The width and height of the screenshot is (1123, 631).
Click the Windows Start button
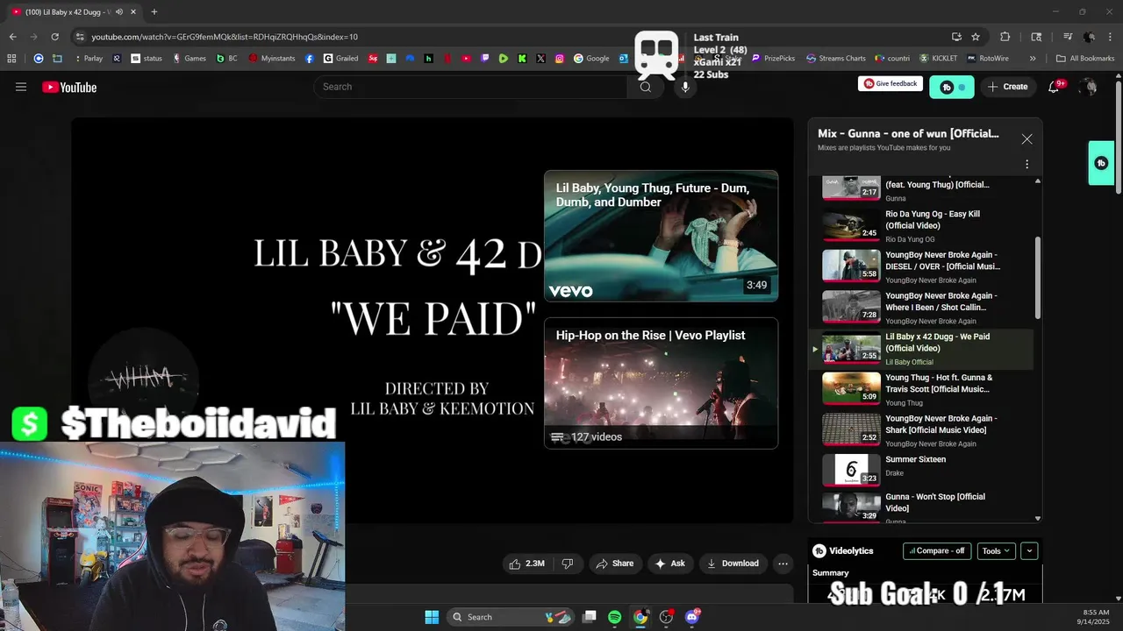click(432, 617)
